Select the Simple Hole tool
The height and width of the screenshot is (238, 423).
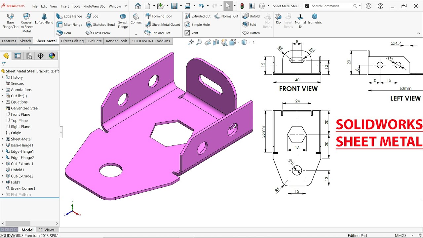pyautogui.click(x=197, y=24)
